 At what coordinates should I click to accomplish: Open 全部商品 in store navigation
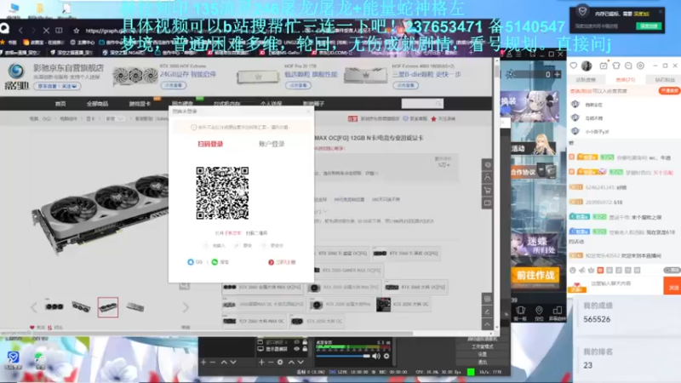coord(97,103)
